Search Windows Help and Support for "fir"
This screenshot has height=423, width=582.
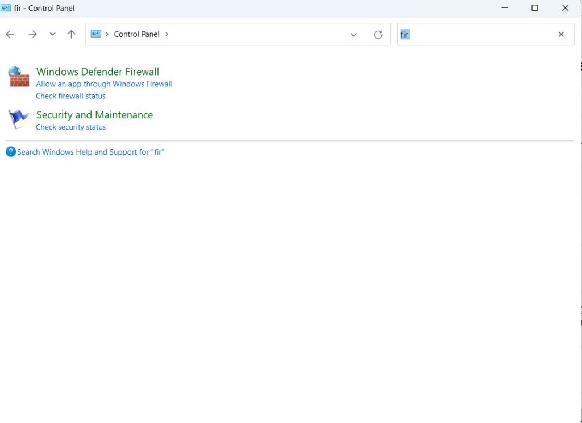pyautogui.click(x=90, y=152)
